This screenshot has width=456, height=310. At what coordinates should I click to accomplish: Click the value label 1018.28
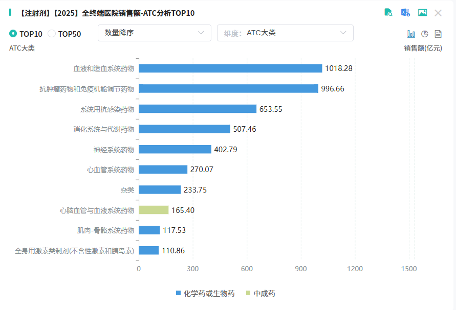(338, 68)
